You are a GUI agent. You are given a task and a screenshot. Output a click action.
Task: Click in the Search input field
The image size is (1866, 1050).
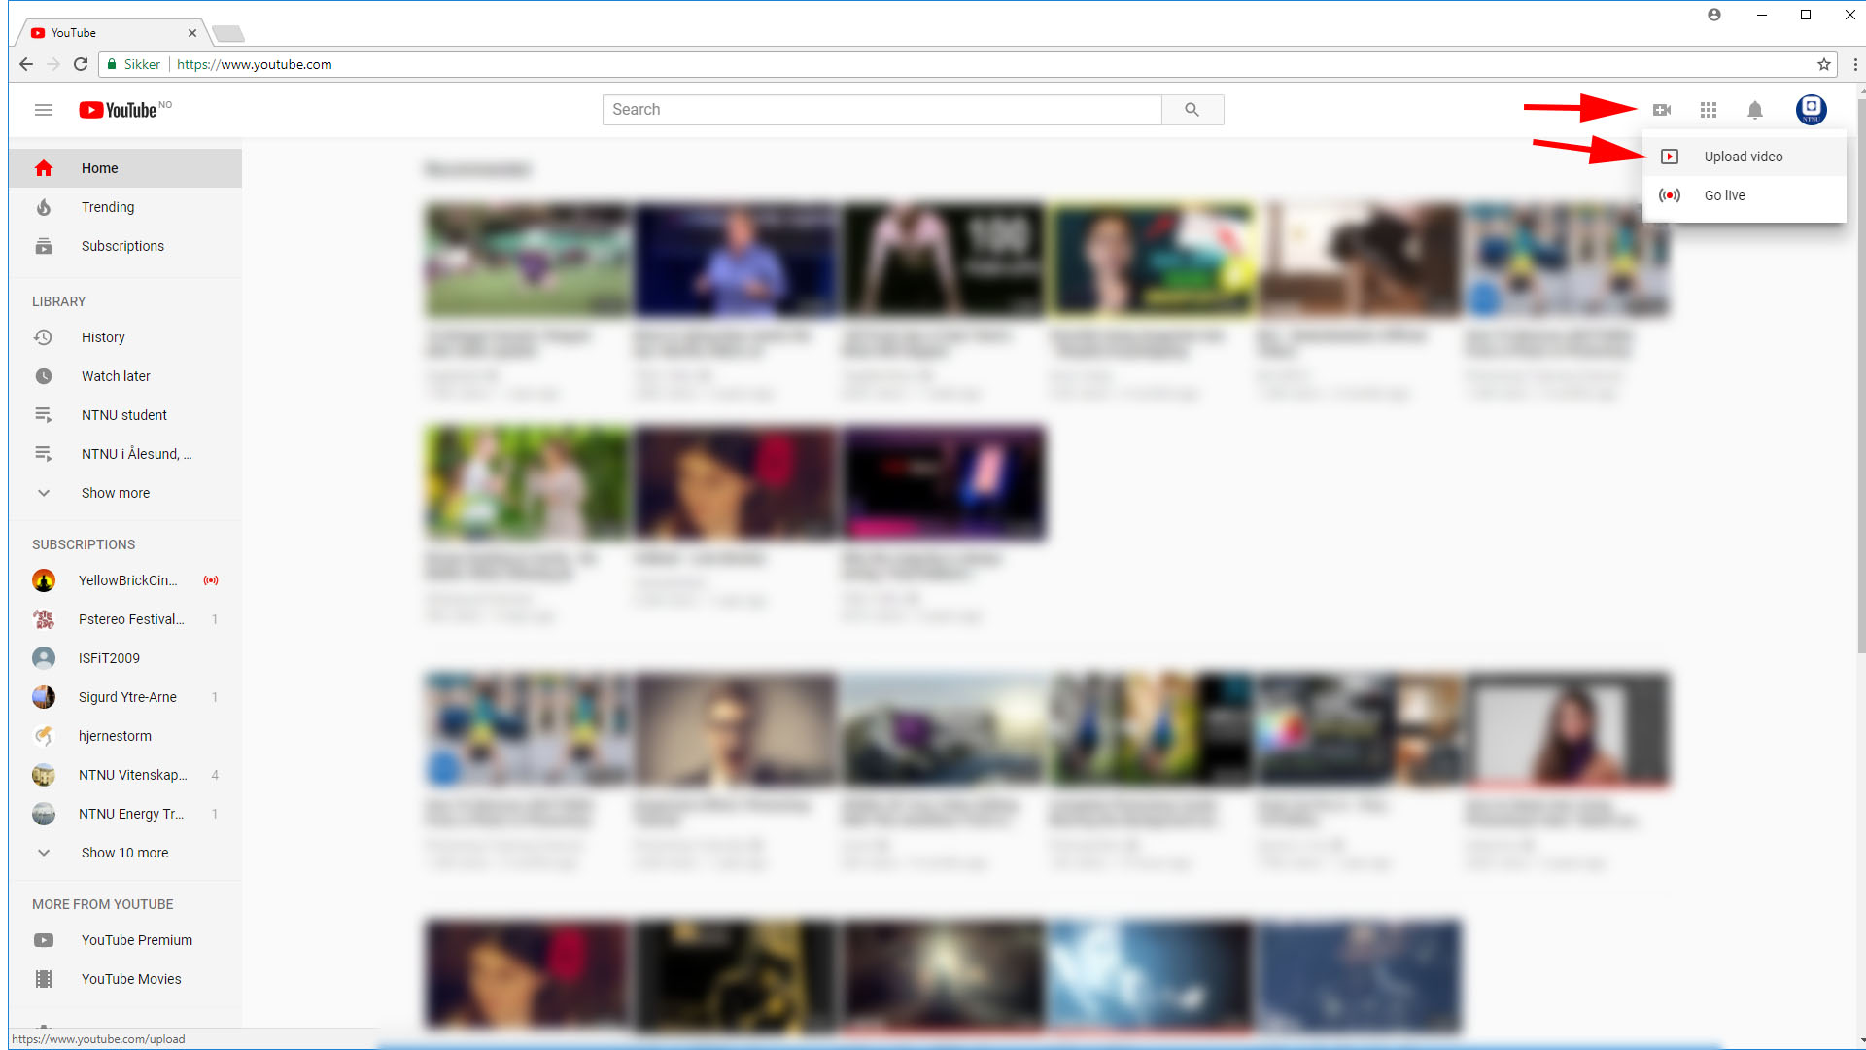tap(881, 110)
